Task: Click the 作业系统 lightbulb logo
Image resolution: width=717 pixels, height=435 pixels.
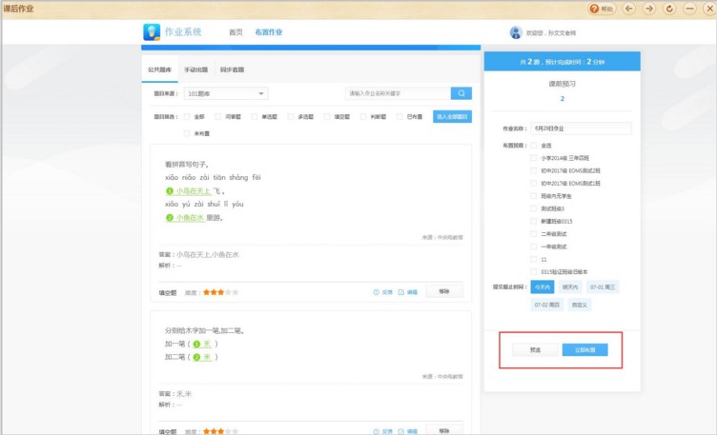Action: (x=152, y=32)
